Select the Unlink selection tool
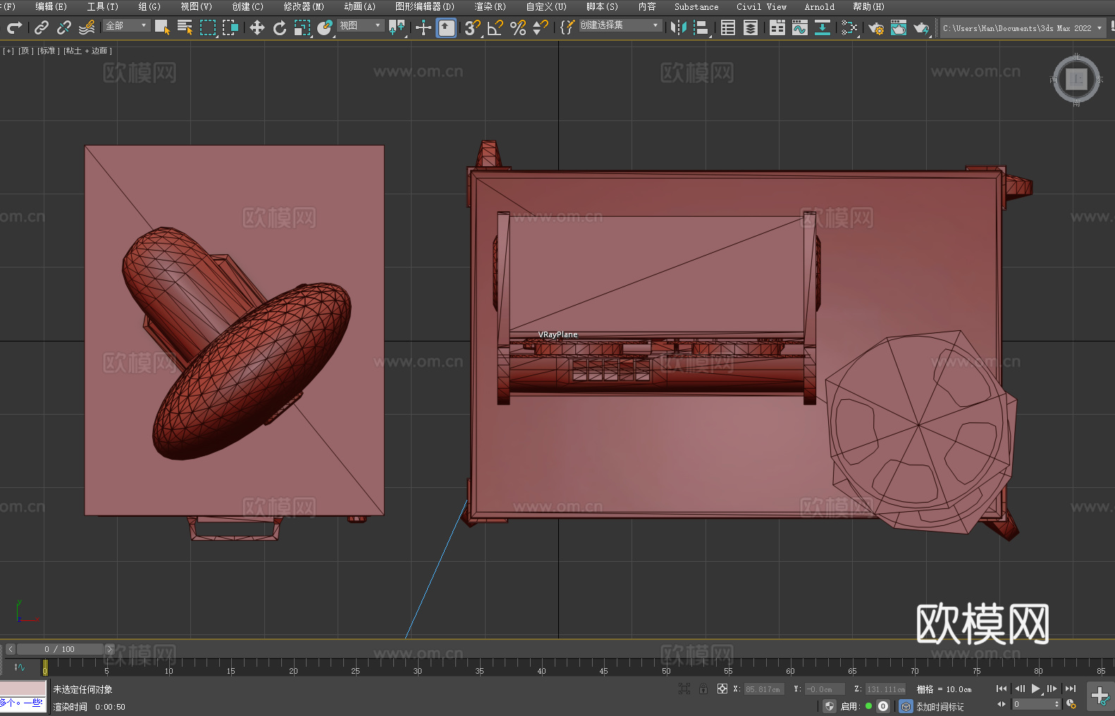The image size is (1115, 716). (64, 27)
